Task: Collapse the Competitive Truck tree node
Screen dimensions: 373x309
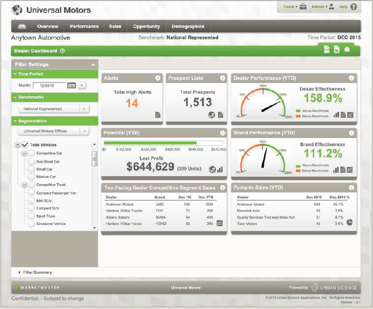Action: (25, 185)
